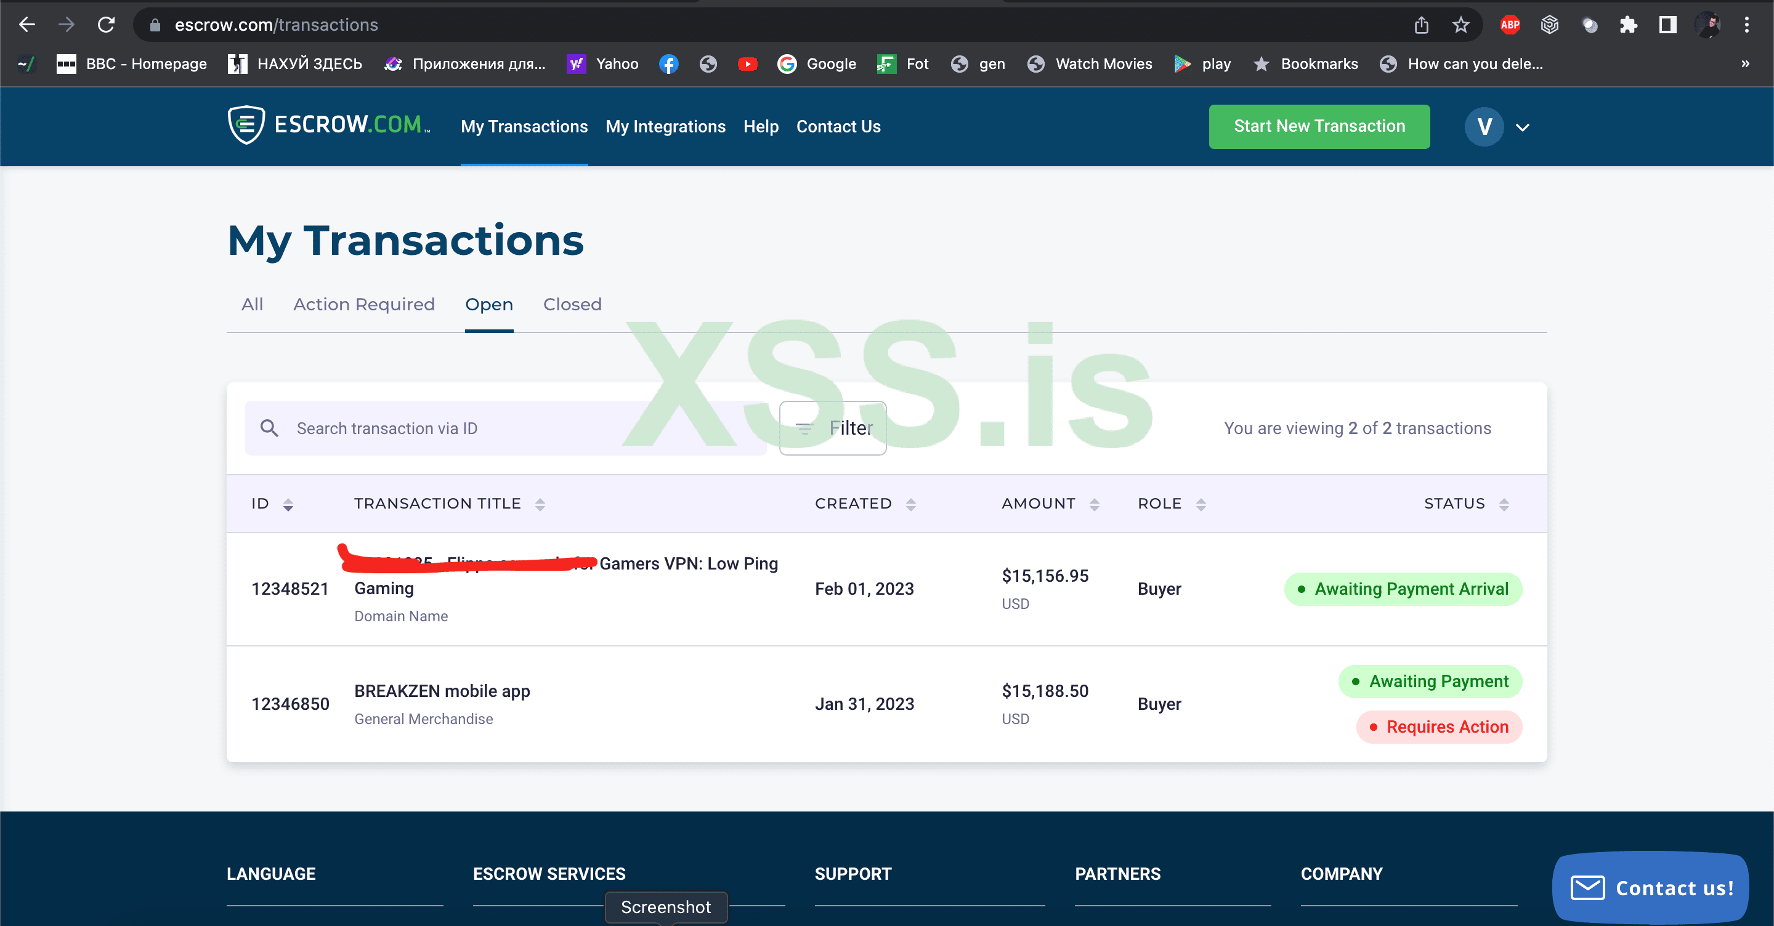Screen dimensions: 1774x926
Task: Bookmark page with the star icon
Action: point(1460,25)
